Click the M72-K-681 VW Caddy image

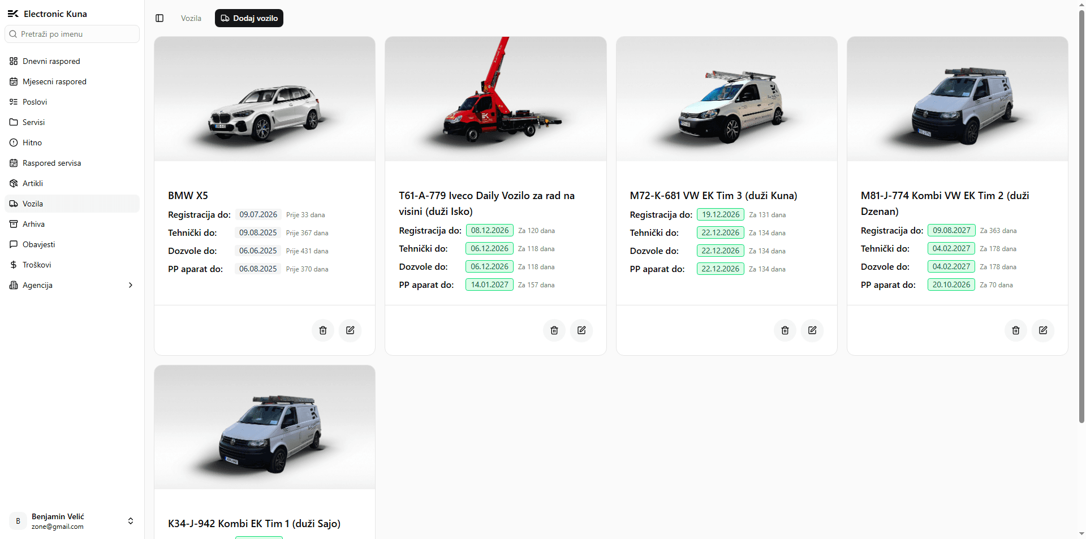pos(727,99)
